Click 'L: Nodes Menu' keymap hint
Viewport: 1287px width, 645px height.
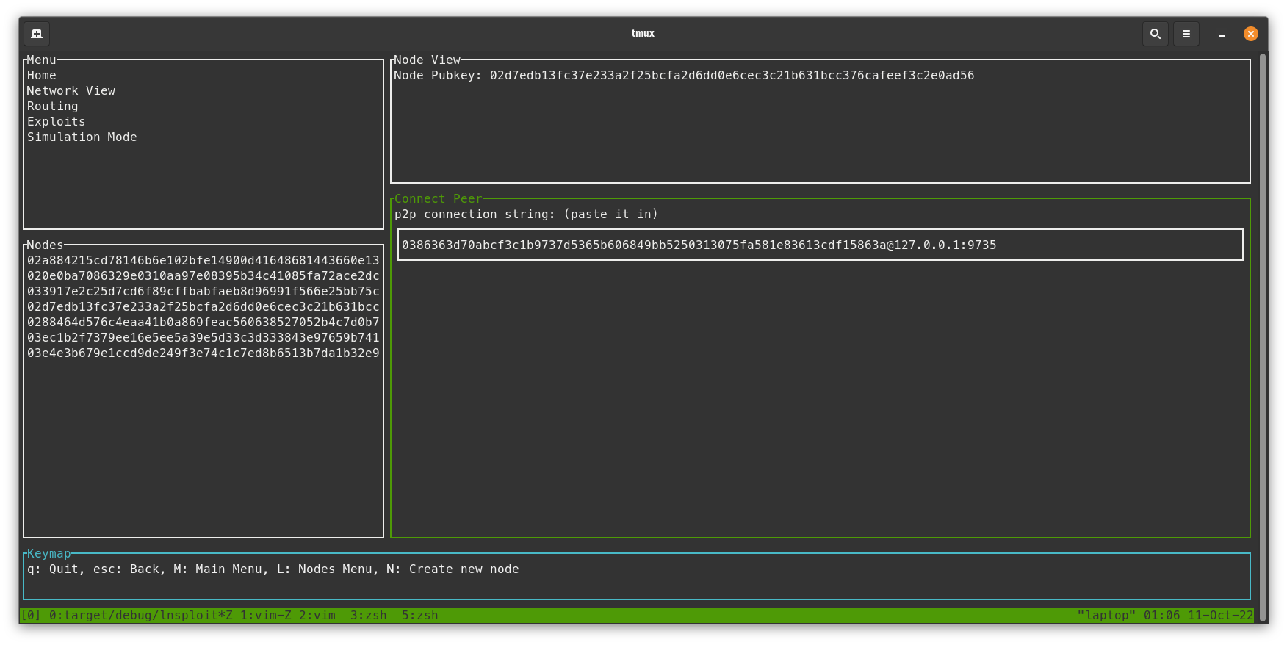pos(324,569)
